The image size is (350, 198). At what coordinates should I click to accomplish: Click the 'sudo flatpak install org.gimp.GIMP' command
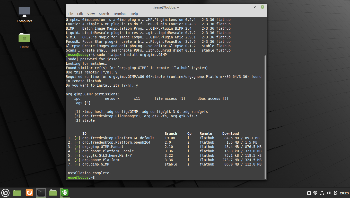[132, 55]
